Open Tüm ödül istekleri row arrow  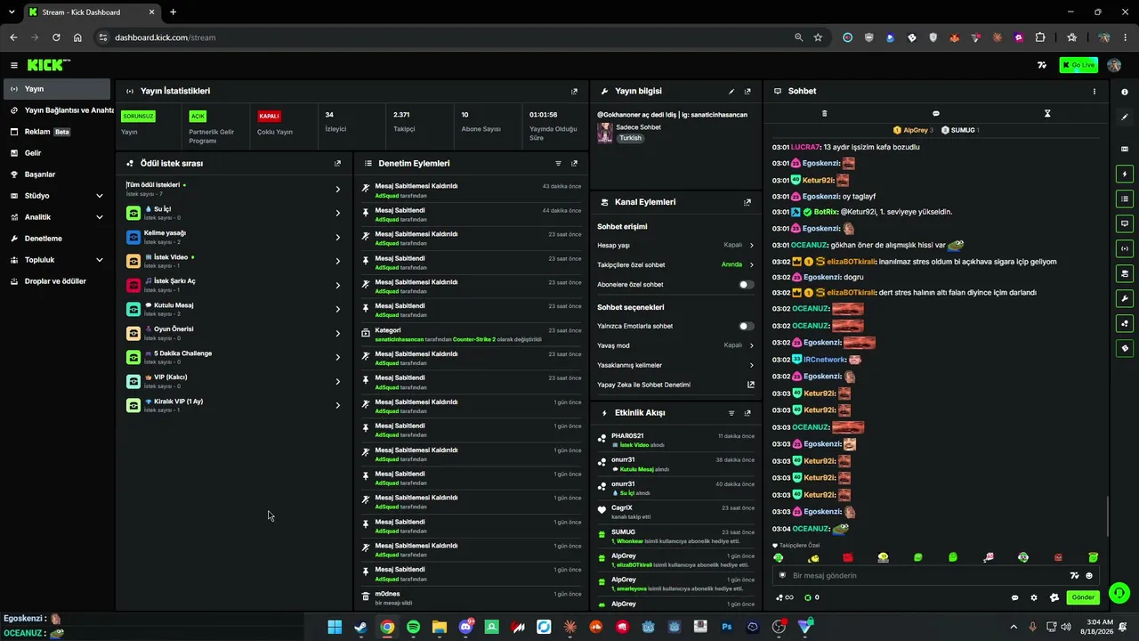pyautogui.click(x=338, y=189)
